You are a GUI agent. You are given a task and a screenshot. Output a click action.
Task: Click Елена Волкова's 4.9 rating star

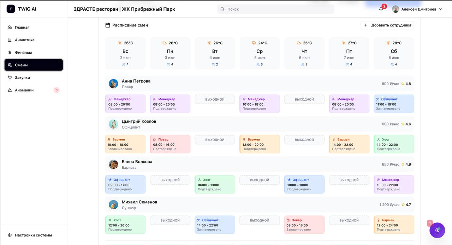pos(403,164)
